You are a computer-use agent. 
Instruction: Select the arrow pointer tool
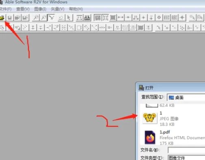point(69,18)
